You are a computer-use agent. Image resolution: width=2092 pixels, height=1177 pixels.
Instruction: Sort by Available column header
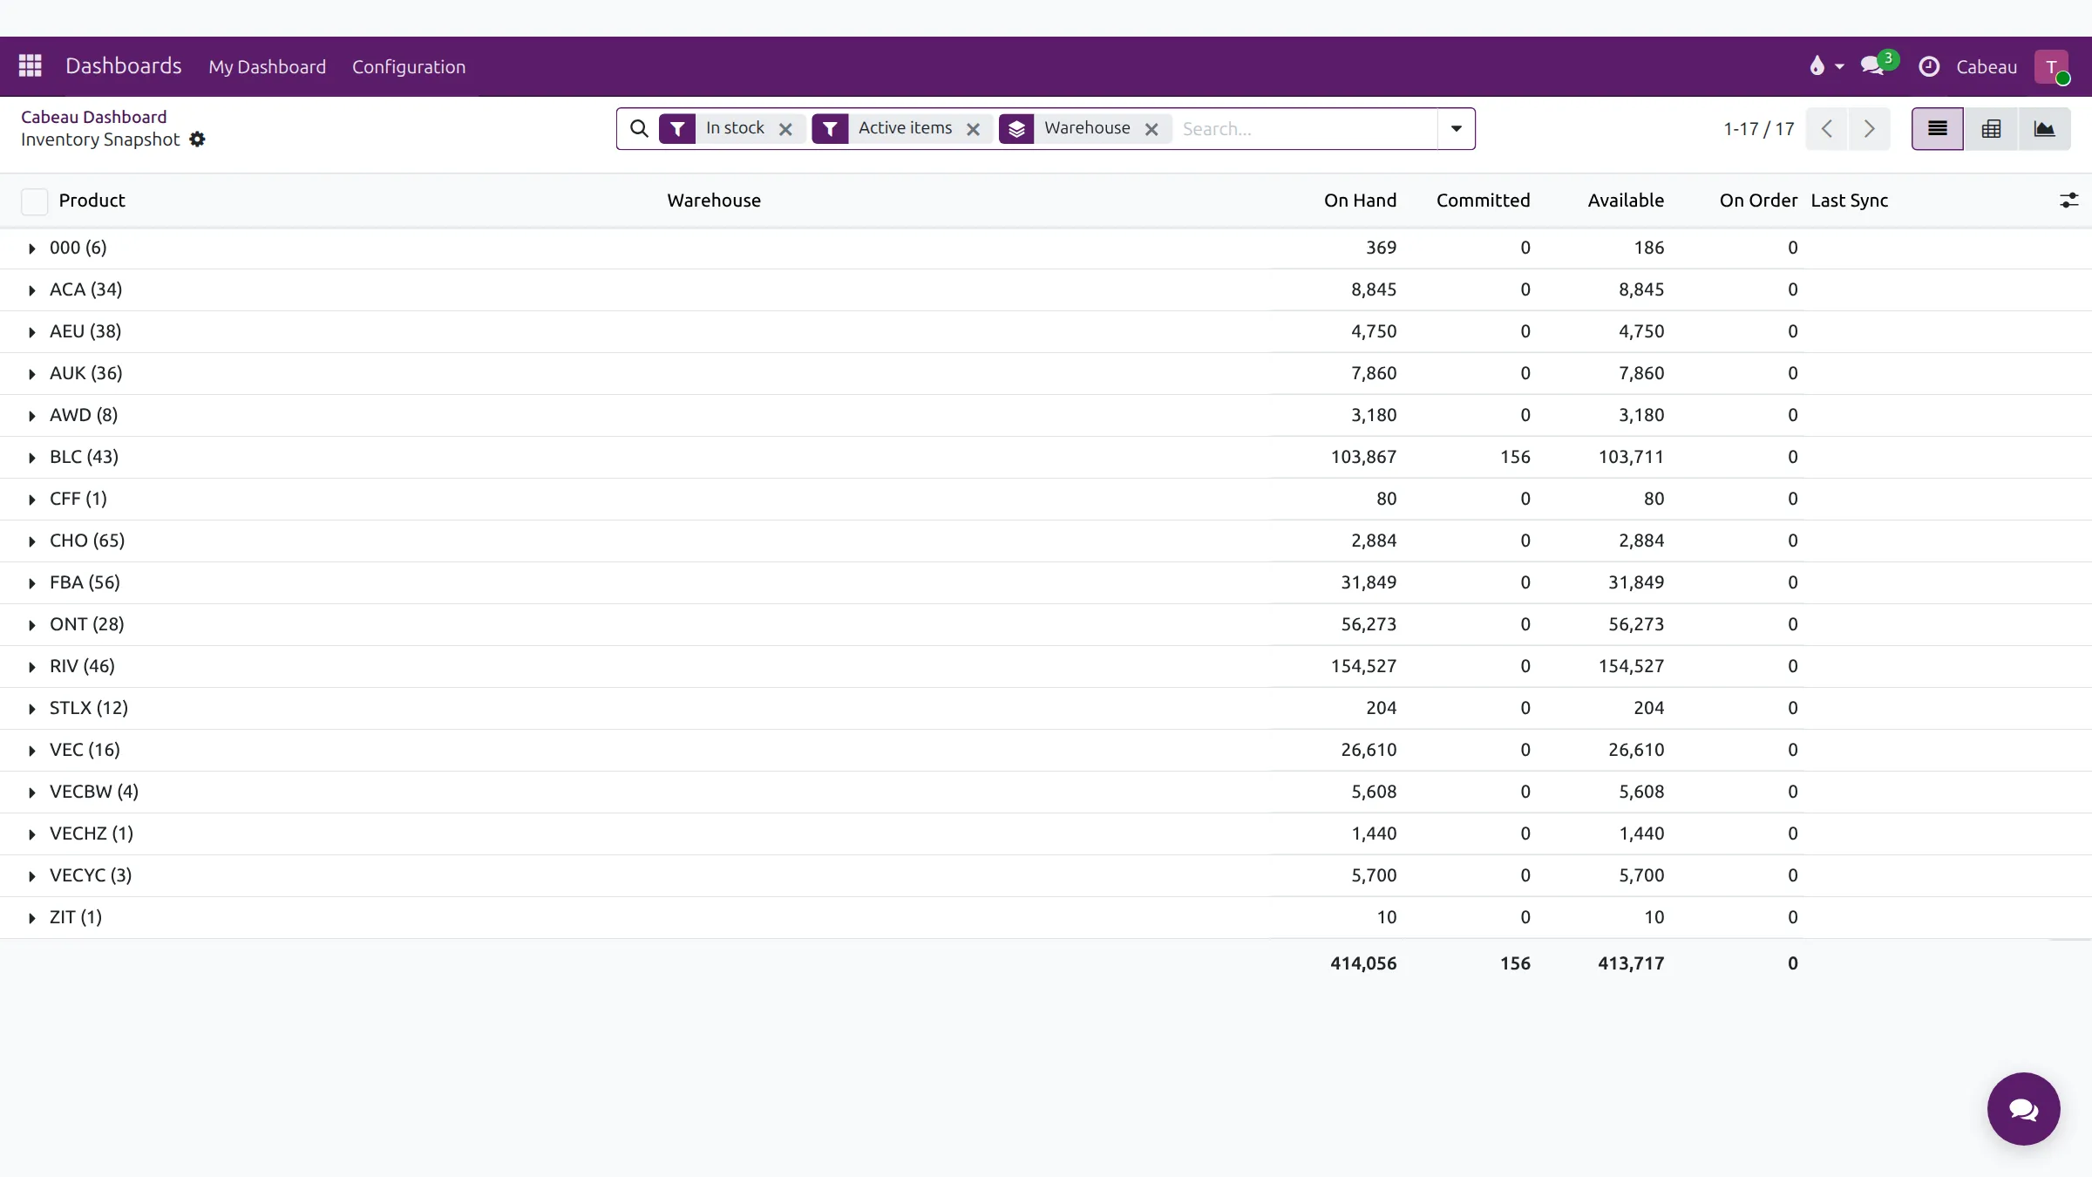[1626, 201]
